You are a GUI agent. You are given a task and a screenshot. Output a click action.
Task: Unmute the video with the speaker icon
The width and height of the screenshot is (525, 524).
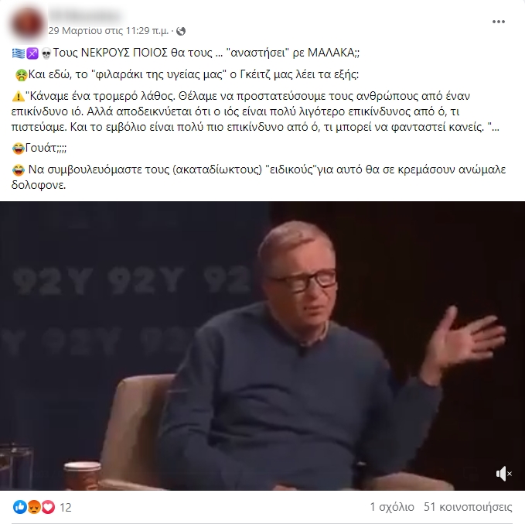pyautogui.click(x=504, y=474)
